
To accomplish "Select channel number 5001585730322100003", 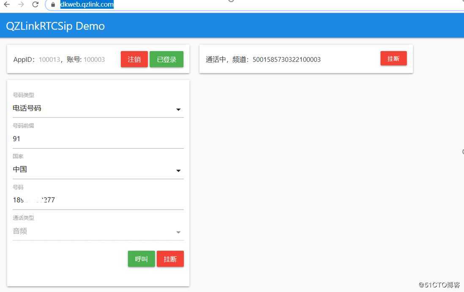I will [287, 60].
